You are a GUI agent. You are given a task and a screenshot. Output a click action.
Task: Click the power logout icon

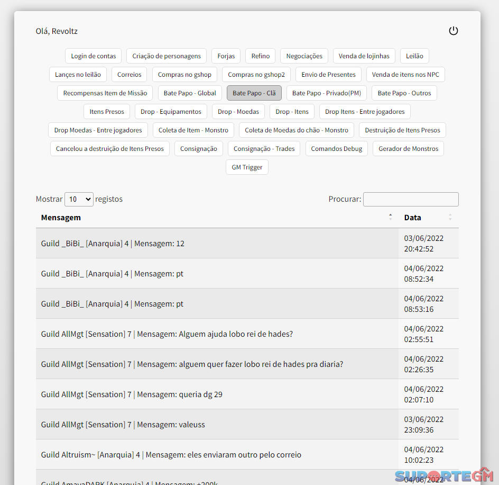pos(453,31)
